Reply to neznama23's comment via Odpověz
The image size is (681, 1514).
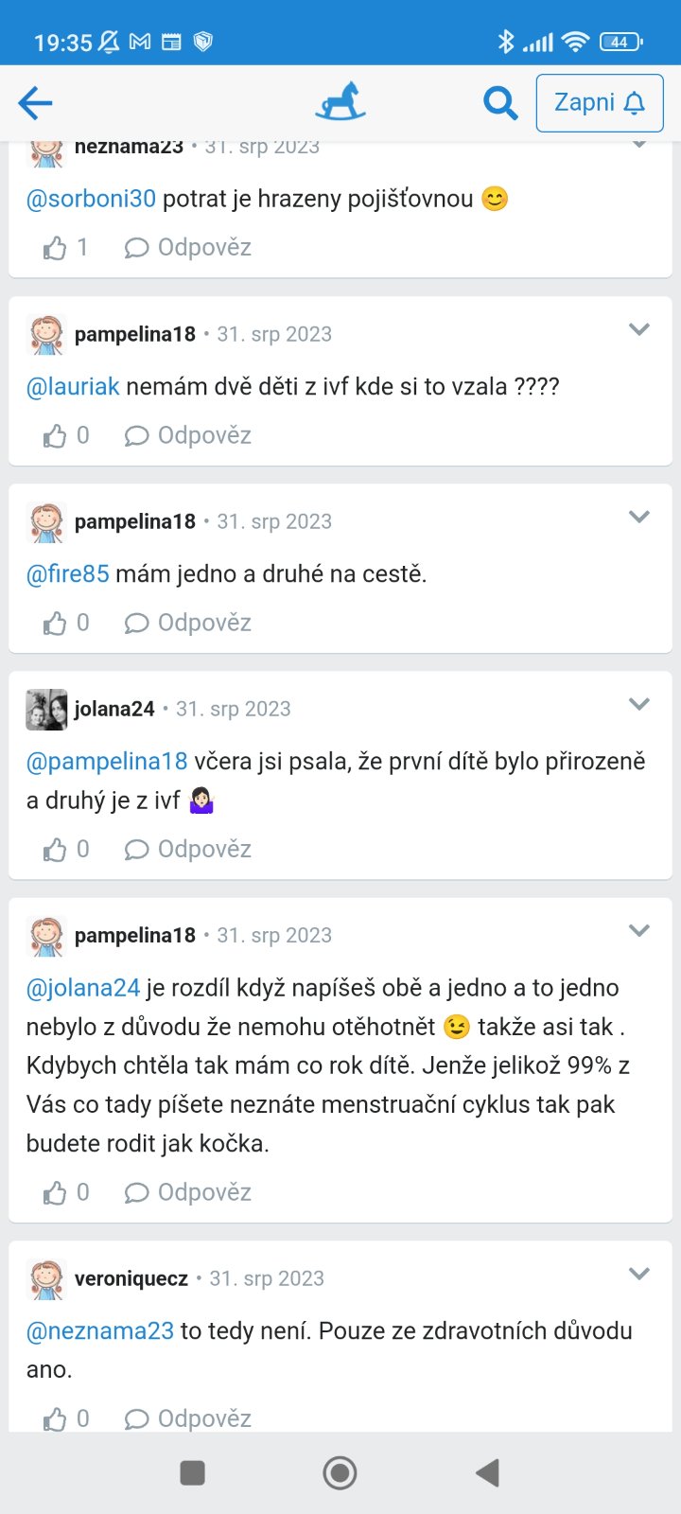tap(188, 248)
